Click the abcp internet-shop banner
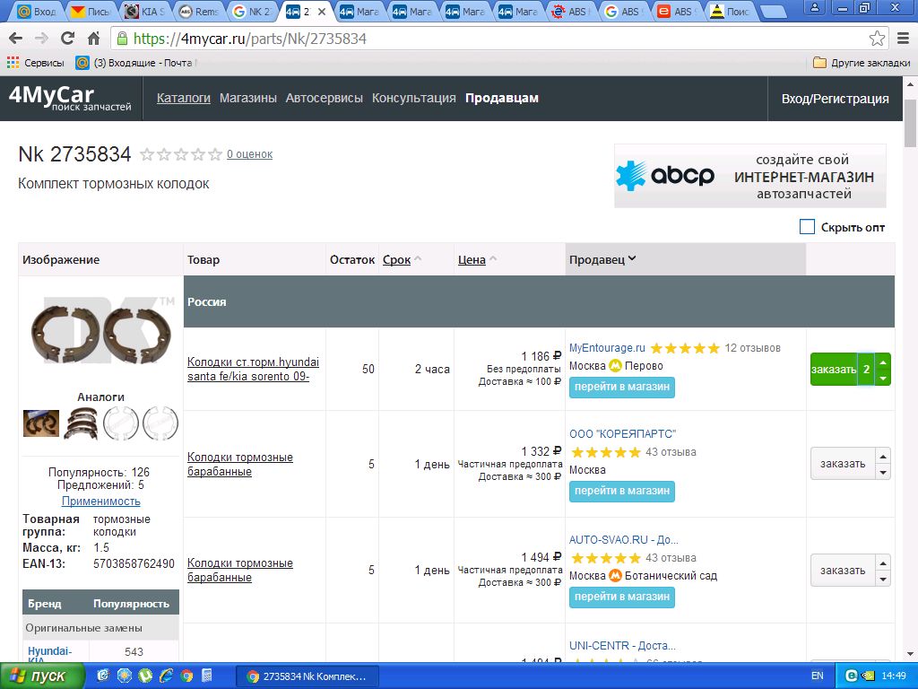 tap(749, 176)
